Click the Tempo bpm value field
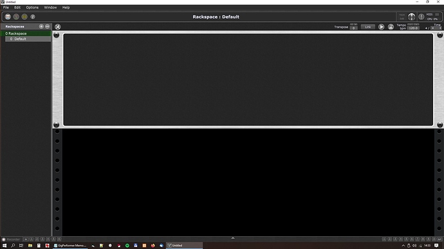This screenshot has height=249, width=444. (x=413, y=28)
